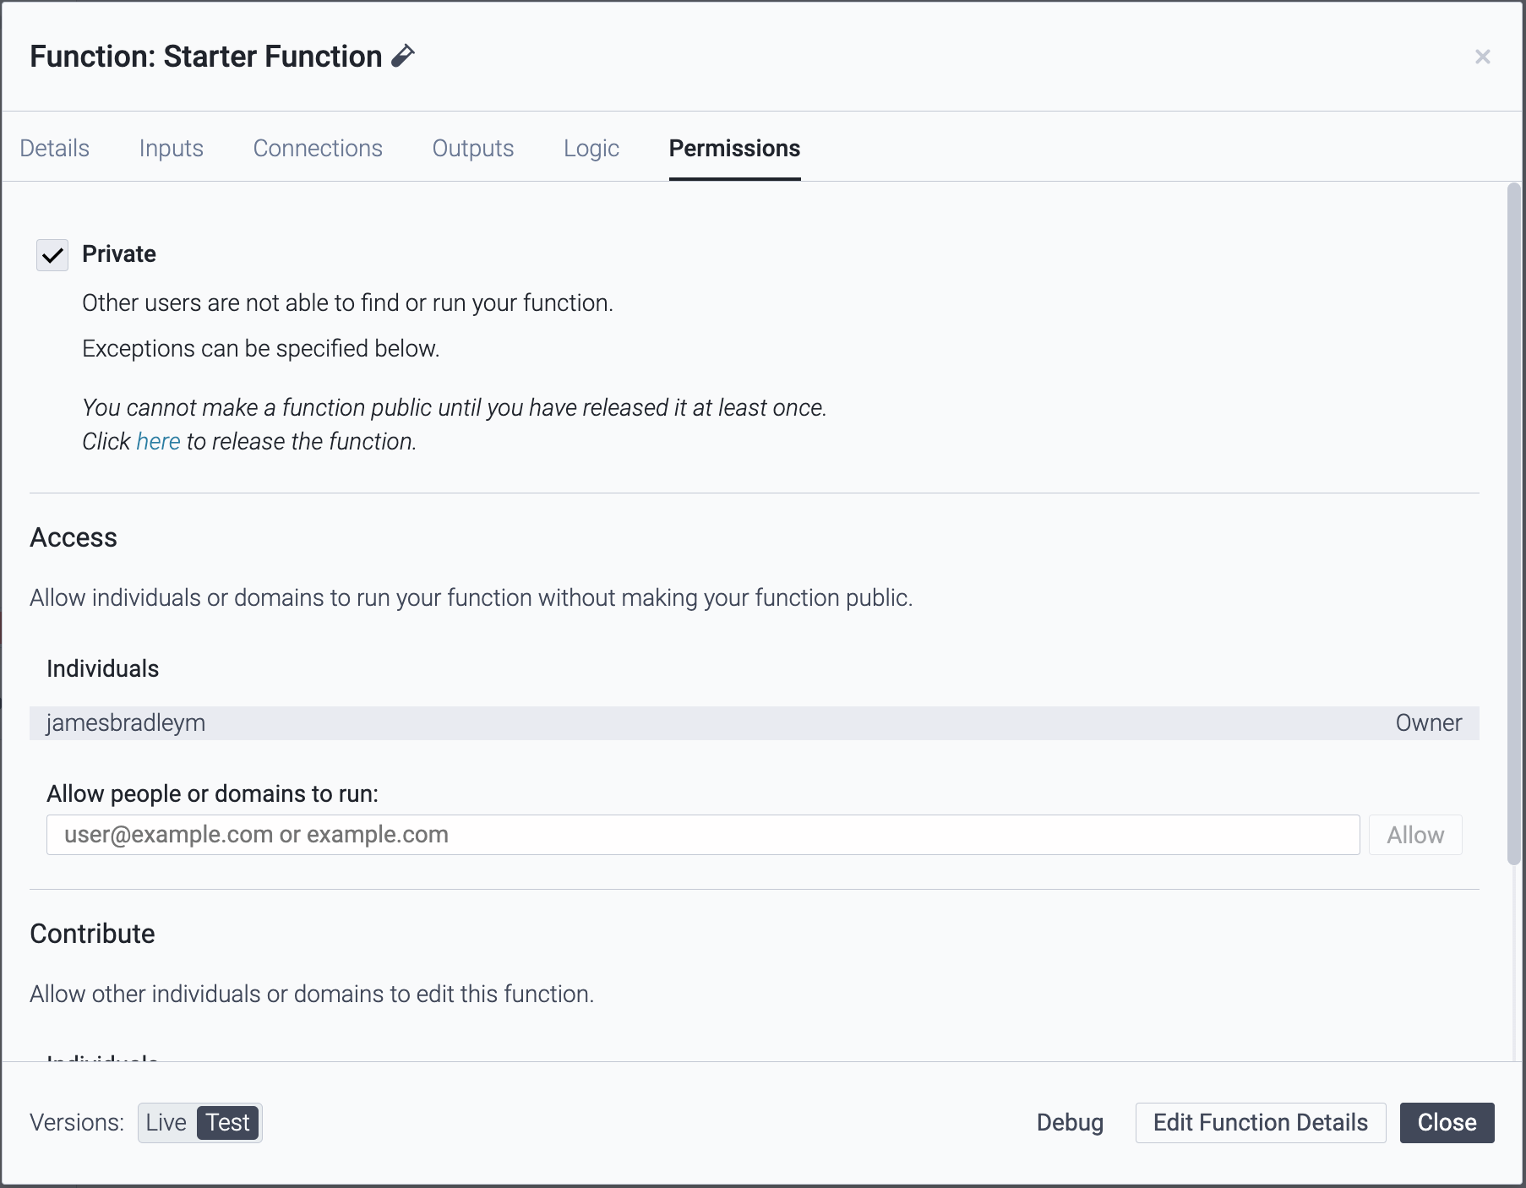Click the dark Close button
Image resolution: width=1526 pixels, height=1188 pixels.
(x=1447, y=1122)
